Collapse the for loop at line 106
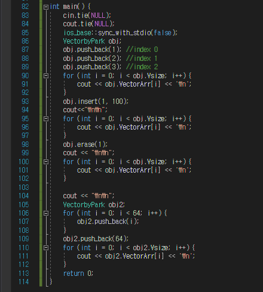This screenshot has width=263, height=292. (x=46, y=213)
